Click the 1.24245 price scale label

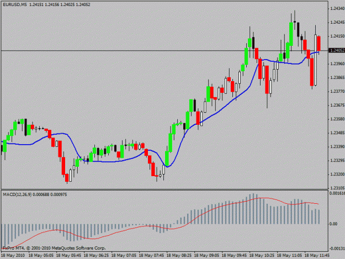tap(337, 22)
